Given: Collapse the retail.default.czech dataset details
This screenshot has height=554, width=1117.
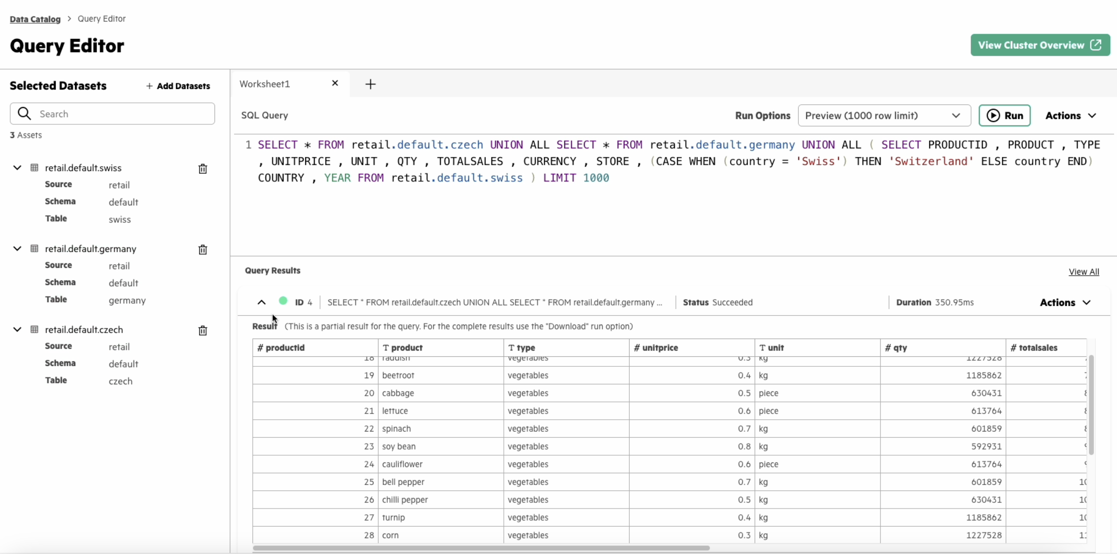Looking at the screenshot, I should click(x=17, y=330).
